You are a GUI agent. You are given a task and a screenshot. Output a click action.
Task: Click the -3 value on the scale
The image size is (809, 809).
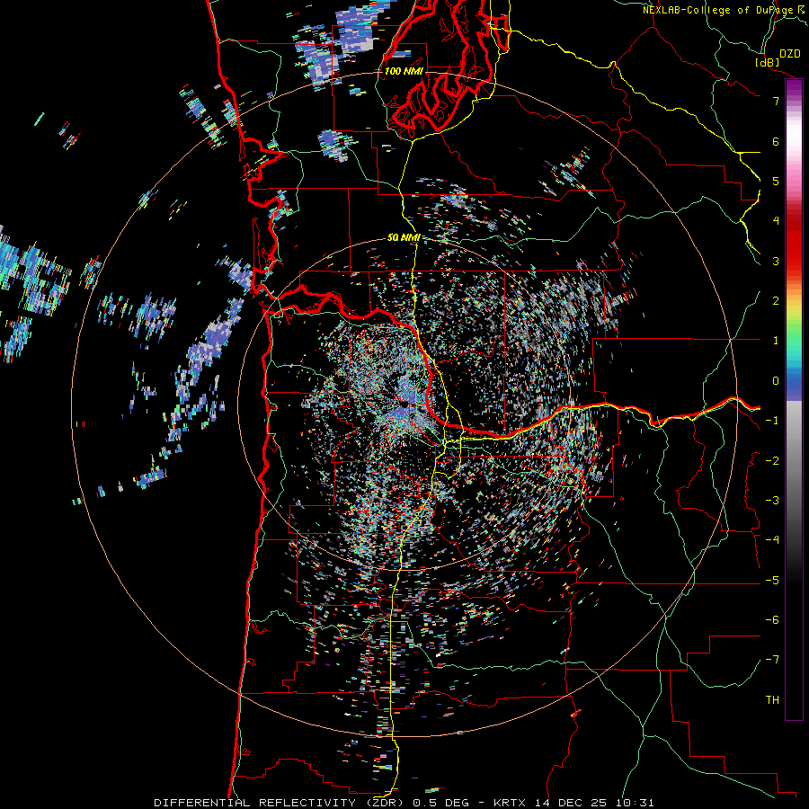click(x=772, y=501)
